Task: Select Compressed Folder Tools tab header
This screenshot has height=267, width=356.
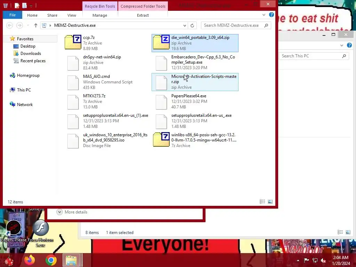Action: pos(143,6)
